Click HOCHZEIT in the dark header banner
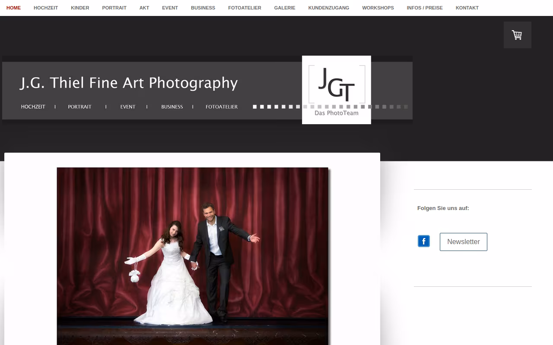553x345 pixels. (33, 107)
